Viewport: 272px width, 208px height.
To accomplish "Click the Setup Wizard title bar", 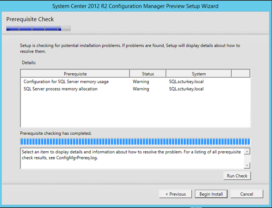I will (135, 6).
